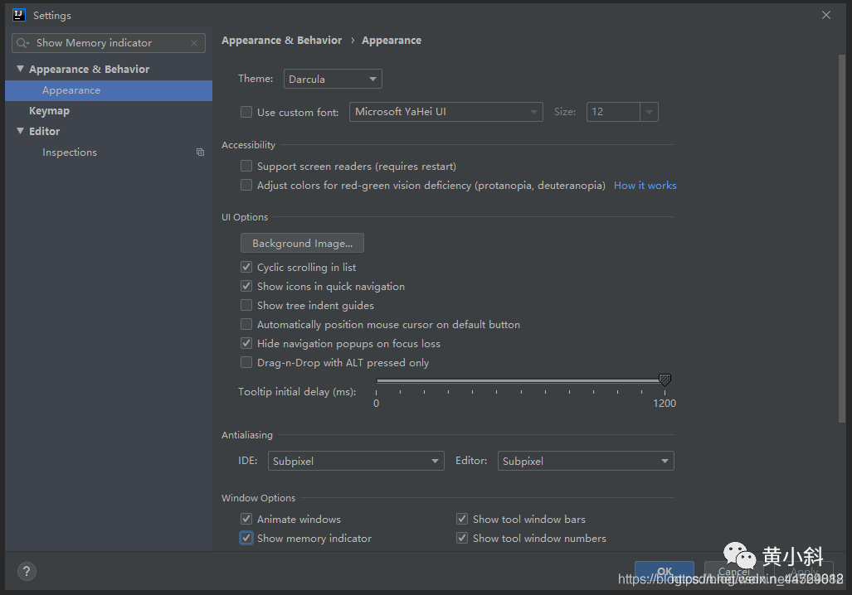Open the Theme dropdown showing Darcula
Screen dimensions: 852x595
click(x=333, y=79)
